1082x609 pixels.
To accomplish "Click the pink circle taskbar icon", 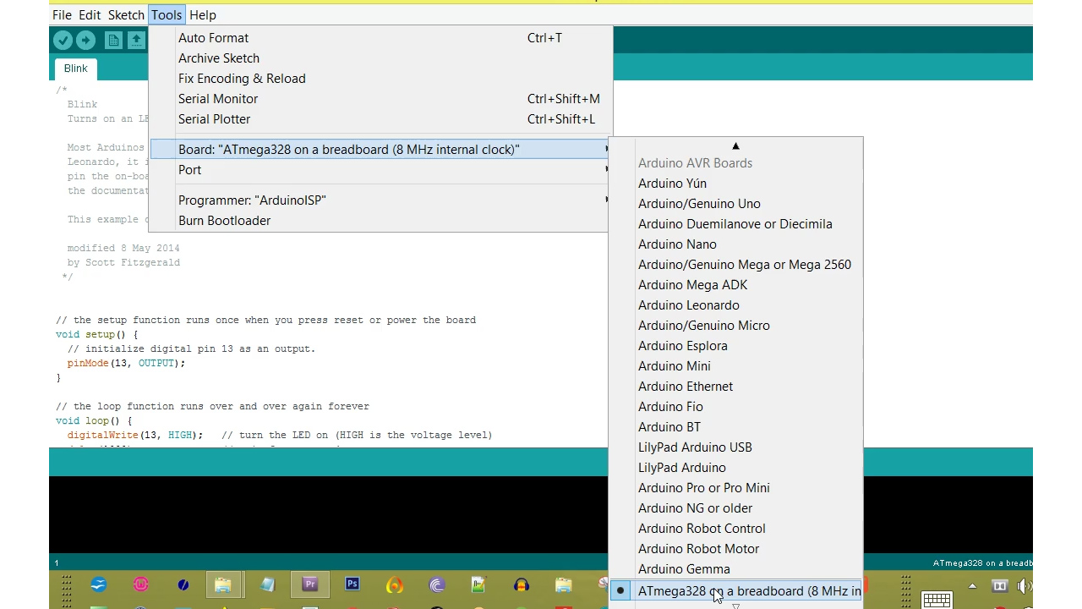I will tap(140, 584).
